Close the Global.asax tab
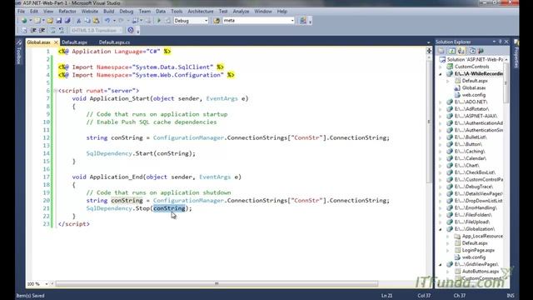Viewport: 533px width, 300px height. coord(56,42)
